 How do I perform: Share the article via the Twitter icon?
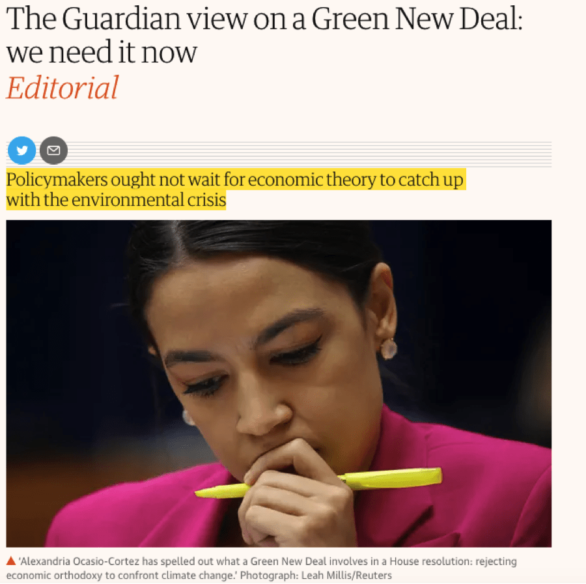[21, 150]
